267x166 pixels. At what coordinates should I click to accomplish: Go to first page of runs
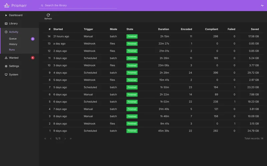coord(45,138)
